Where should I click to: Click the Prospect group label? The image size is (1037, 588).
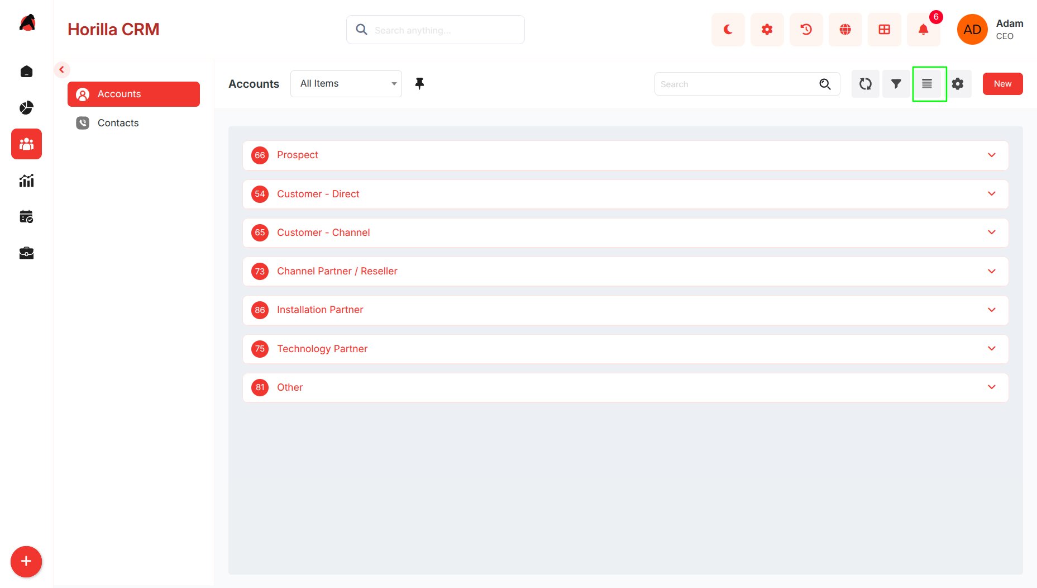pos(298,155)
